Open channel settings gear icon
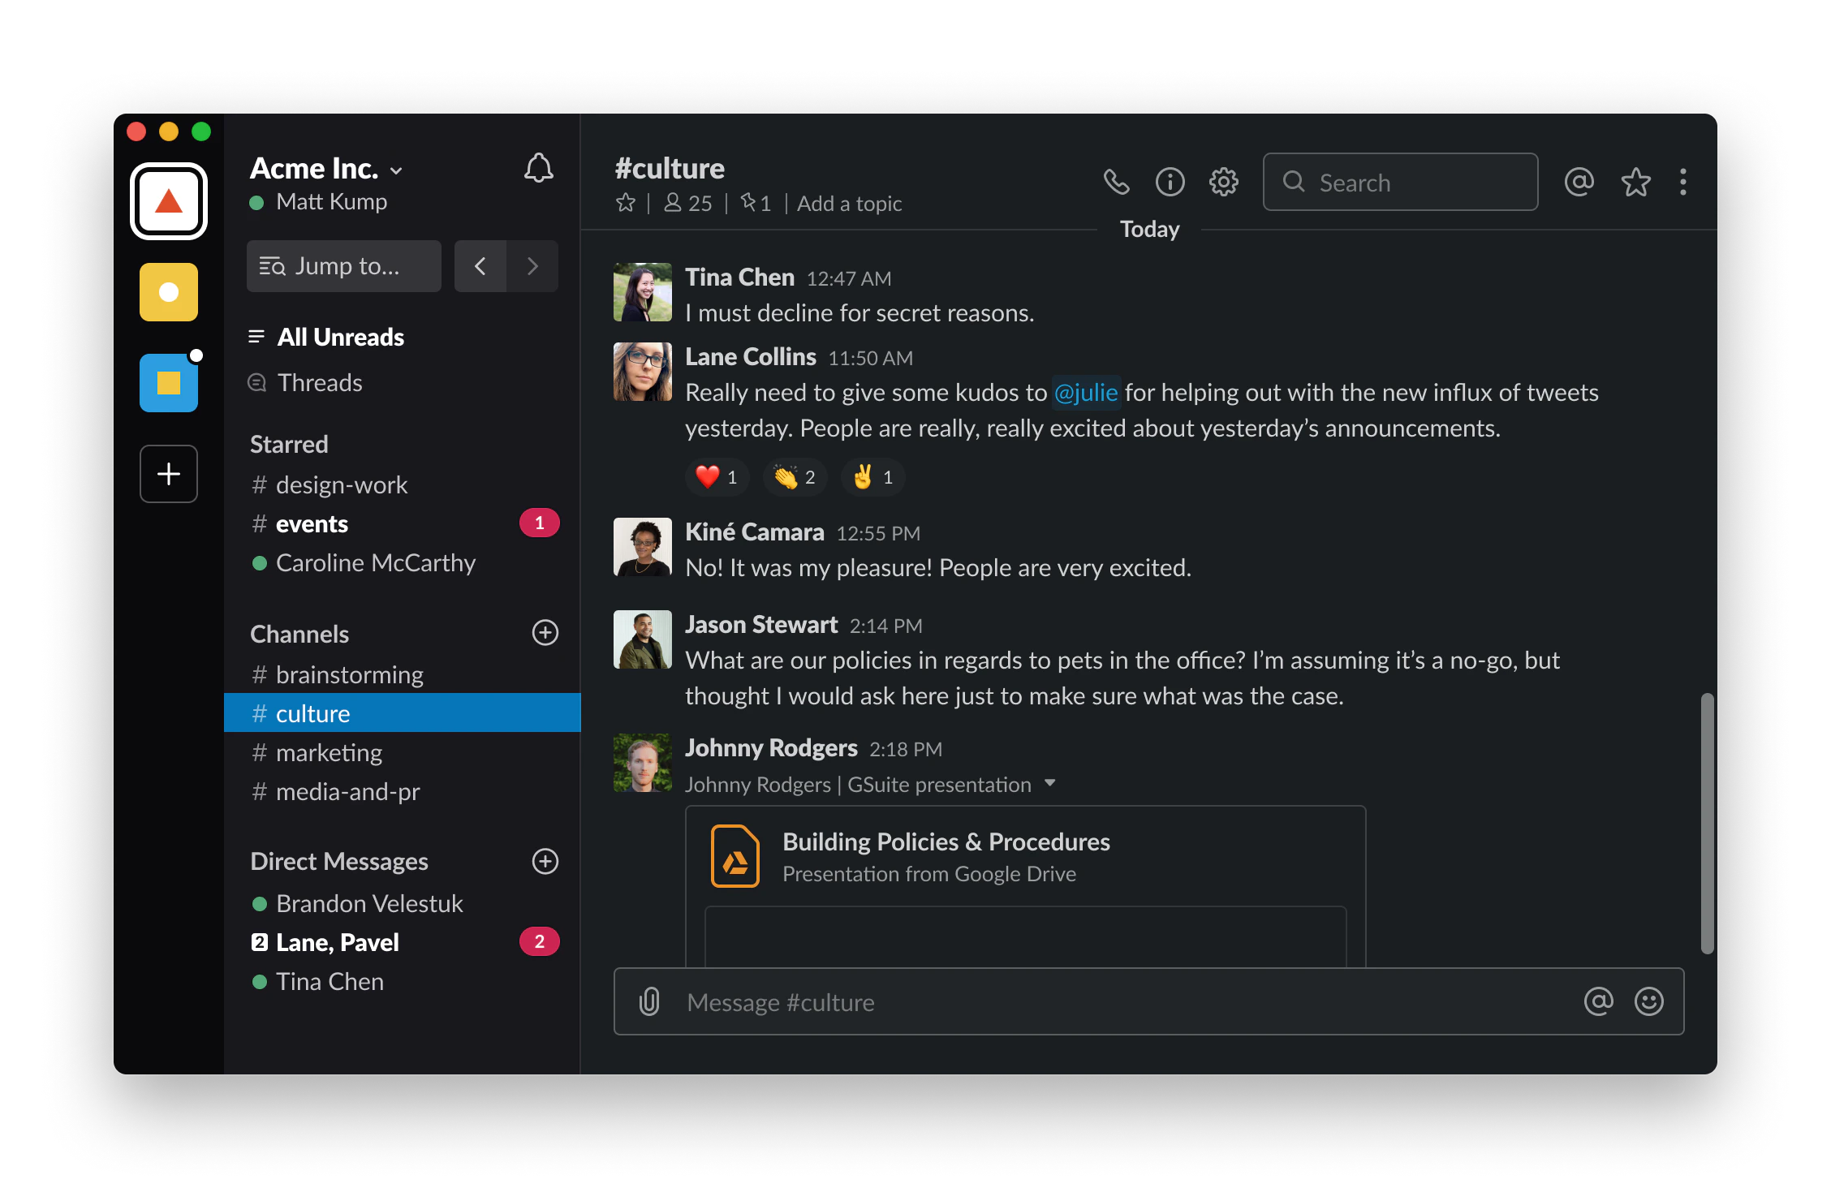Screen dimensions: 1831x1188 coord(1223,183)
